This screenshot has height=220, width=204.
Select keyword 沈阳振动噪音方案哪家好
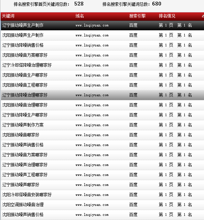tap(25, 55)
